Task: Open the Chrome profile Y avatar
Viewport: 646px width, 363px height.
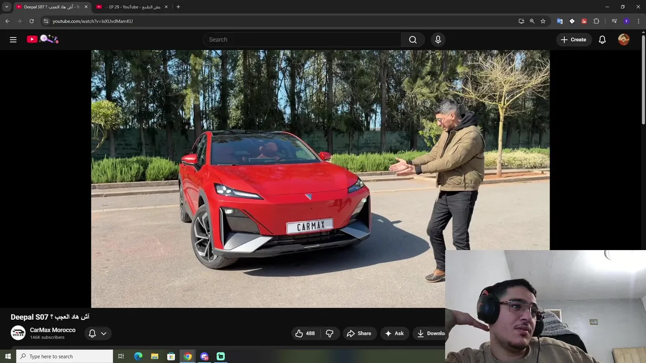Action: click(x=626, y=21)
